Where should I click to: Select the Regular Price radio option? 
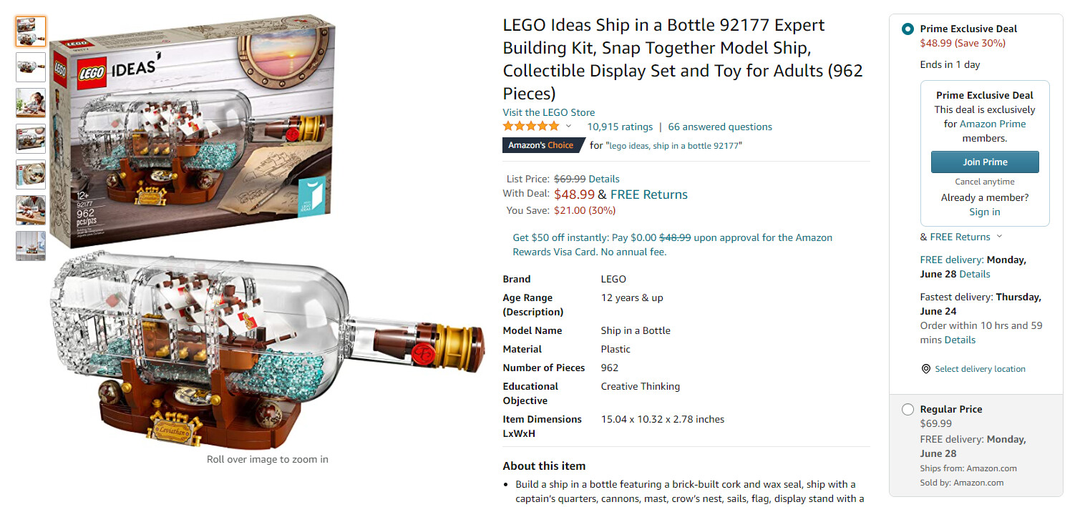tap(908, 410)
